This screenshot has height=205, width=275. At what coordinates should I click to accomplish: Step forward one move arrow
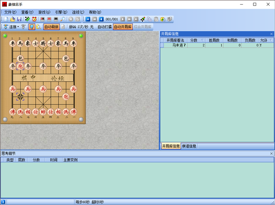[122, 19]
